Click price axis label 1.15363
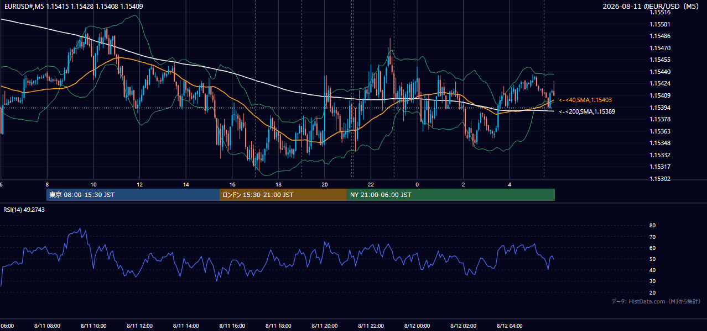This screenshot has height=331, width=707. pyautogui.click(x=660, y=131)
